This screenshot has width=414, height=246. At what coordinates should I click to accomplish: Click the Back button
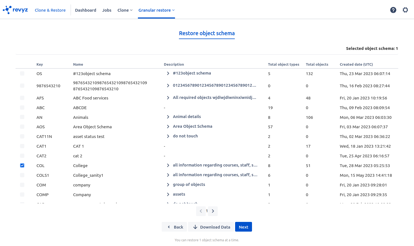[x=174, y=227]
